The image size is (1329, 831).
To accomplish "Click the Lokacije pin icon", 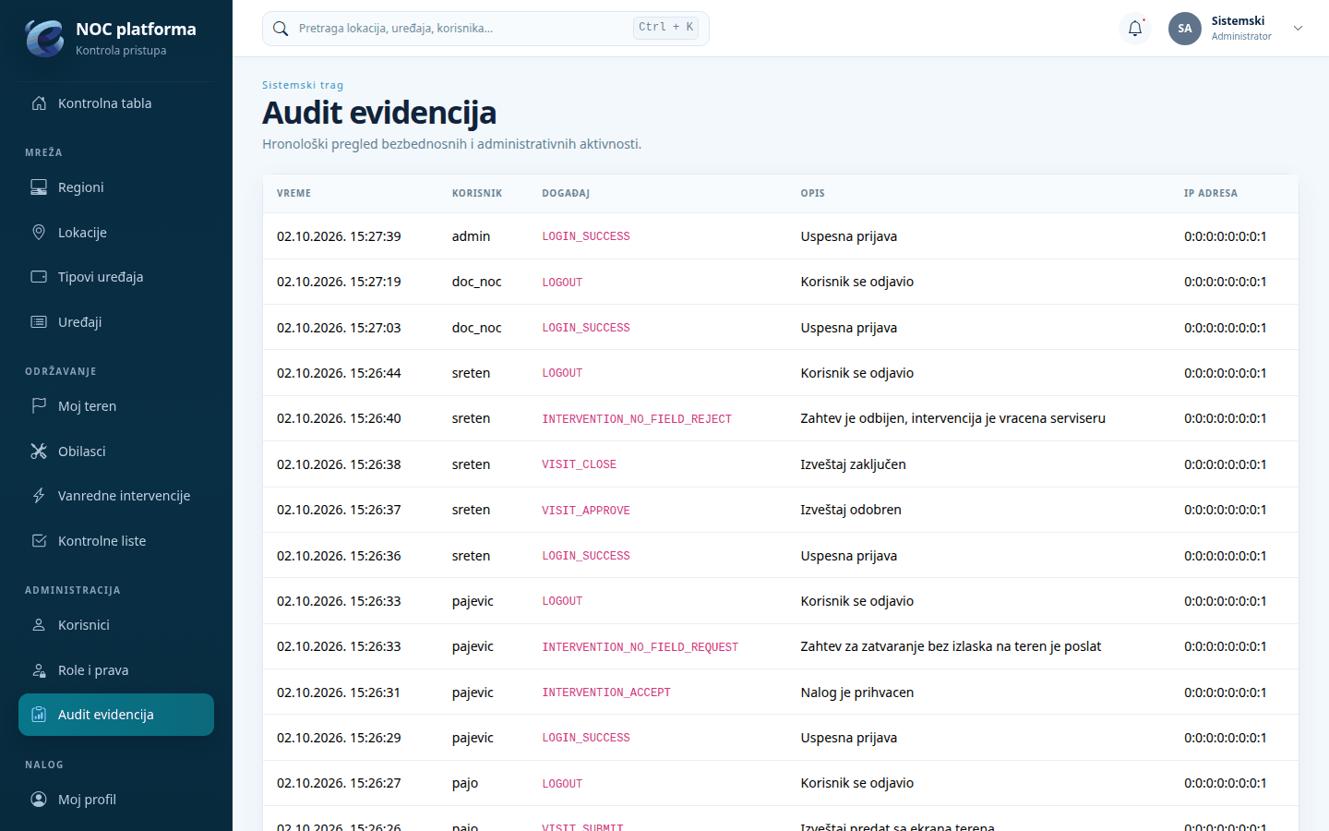I will pyautogui.click(x=39, y=232).
